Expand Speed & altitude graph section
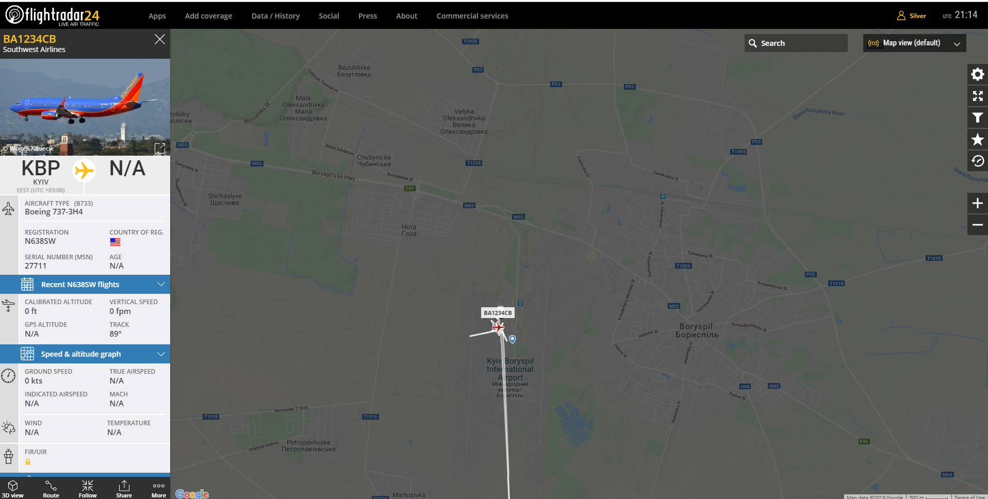The height and width of the screenshot is (499, 988). click(x=85, y=354)
